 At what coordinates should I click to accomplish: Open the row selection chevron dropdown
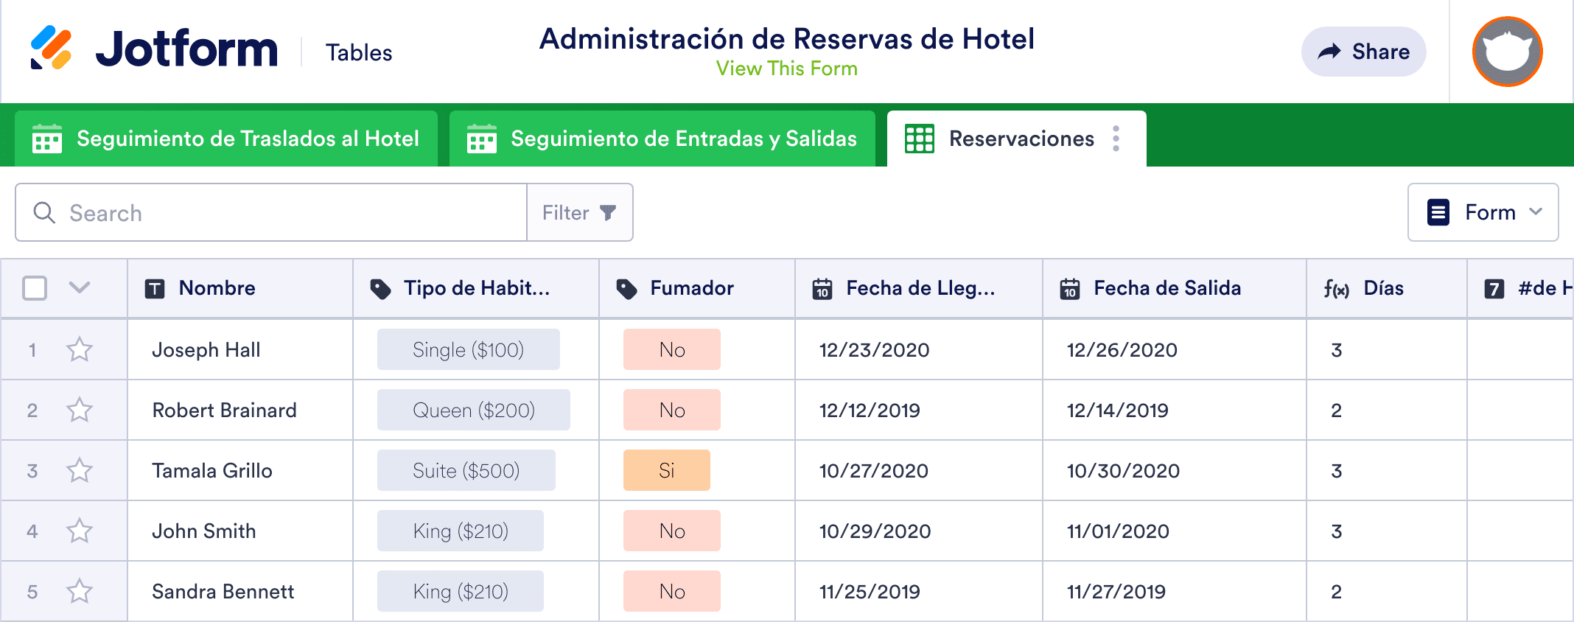click(x=79, y=288)
